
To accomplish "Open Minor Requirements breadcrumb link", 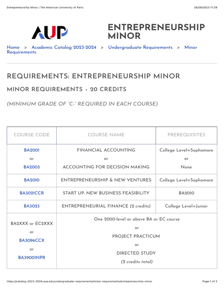I will pyautogui.click(x=191, y=47).
